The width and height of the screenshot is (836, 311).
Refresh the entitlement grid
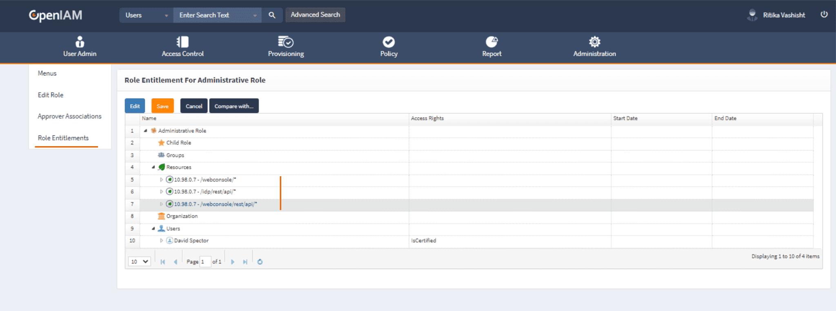[x=260, y=262]
